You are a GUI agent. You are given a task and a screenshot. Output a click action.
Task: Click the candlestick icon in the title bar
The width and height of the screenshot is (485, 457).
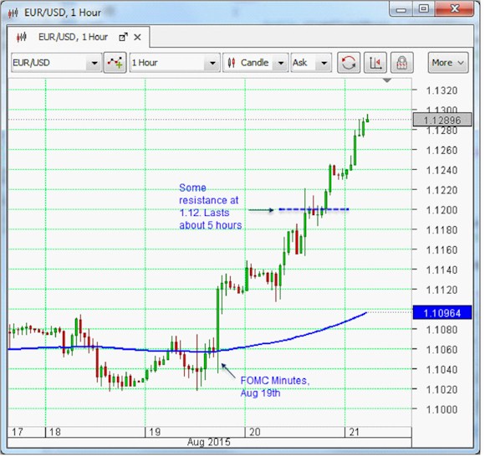pyautogui.click(x=13, y=13)
